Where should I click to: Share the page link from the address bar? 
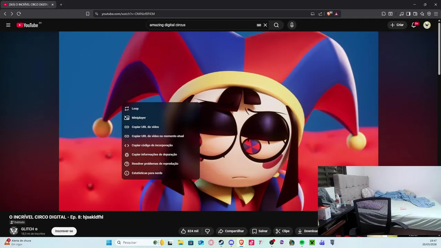click(320, 14)
